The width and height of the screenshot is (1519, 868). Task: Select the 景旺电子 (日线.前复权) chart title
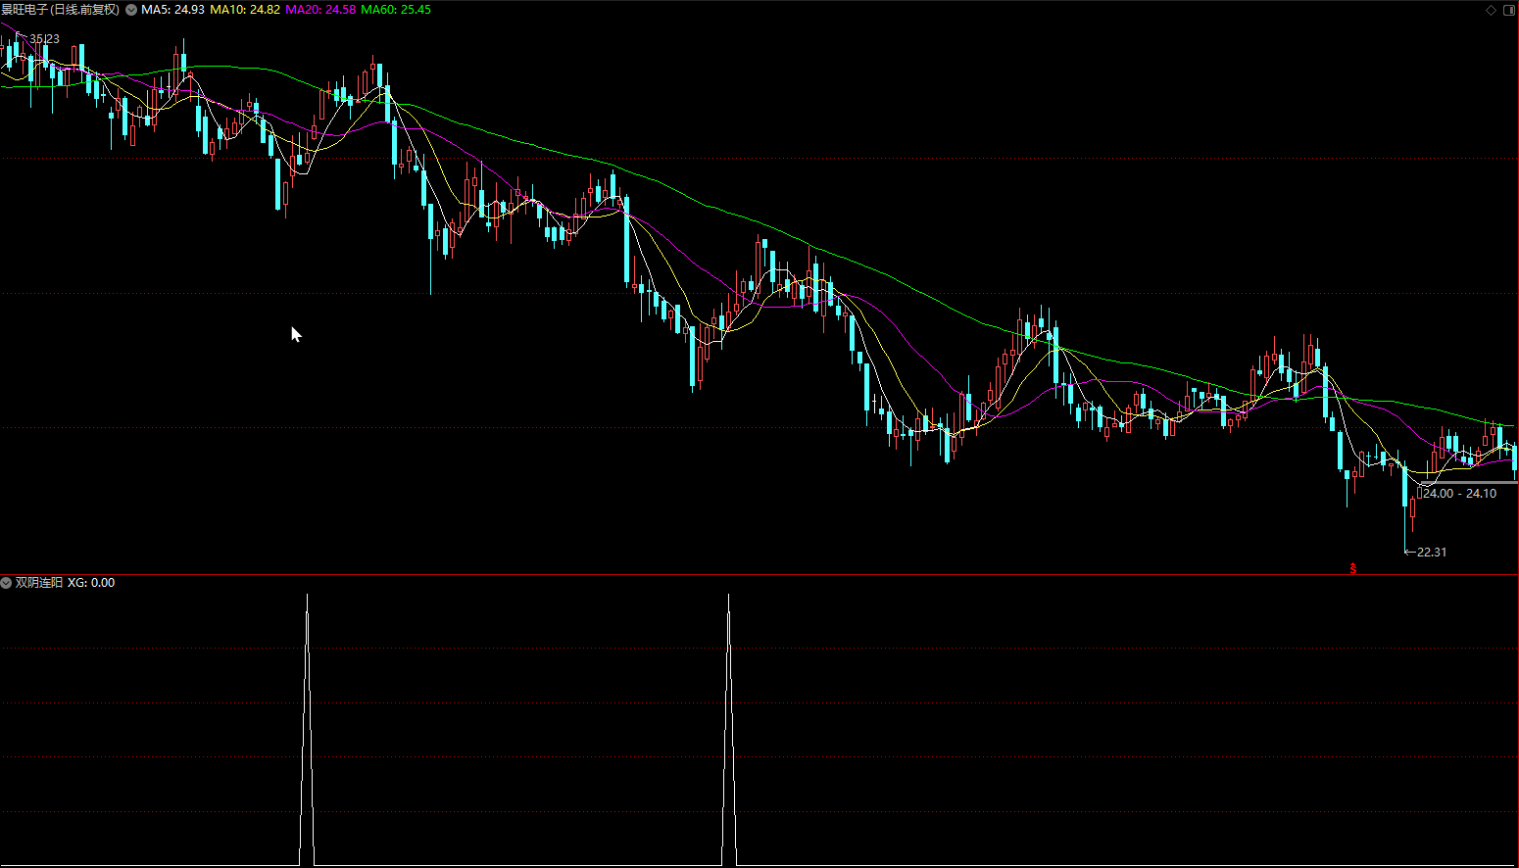60,10
